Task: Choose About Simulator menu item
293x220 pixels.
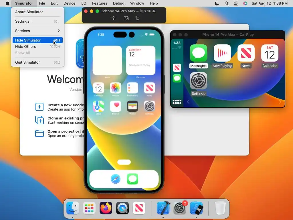Action: [x=37, y=12]
